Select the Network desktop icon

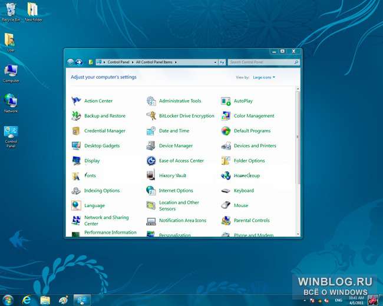[x=11, y=103]
